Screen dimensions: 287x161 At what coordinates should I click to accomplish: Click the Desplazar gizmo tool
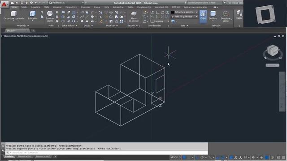[x=226, y=17]
